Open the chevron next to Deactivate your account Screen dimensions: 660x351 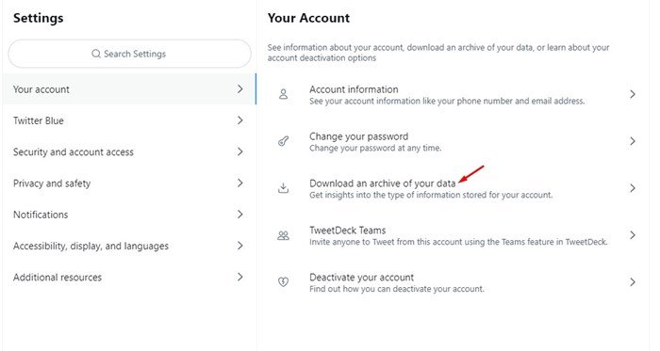point(633,282)
